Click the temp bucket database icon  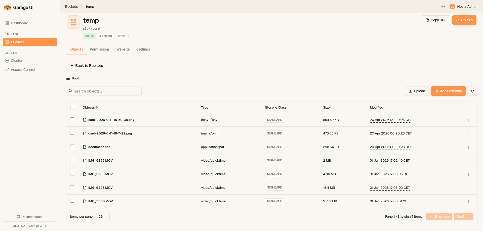pyautogui.click(x=73, y=22)
